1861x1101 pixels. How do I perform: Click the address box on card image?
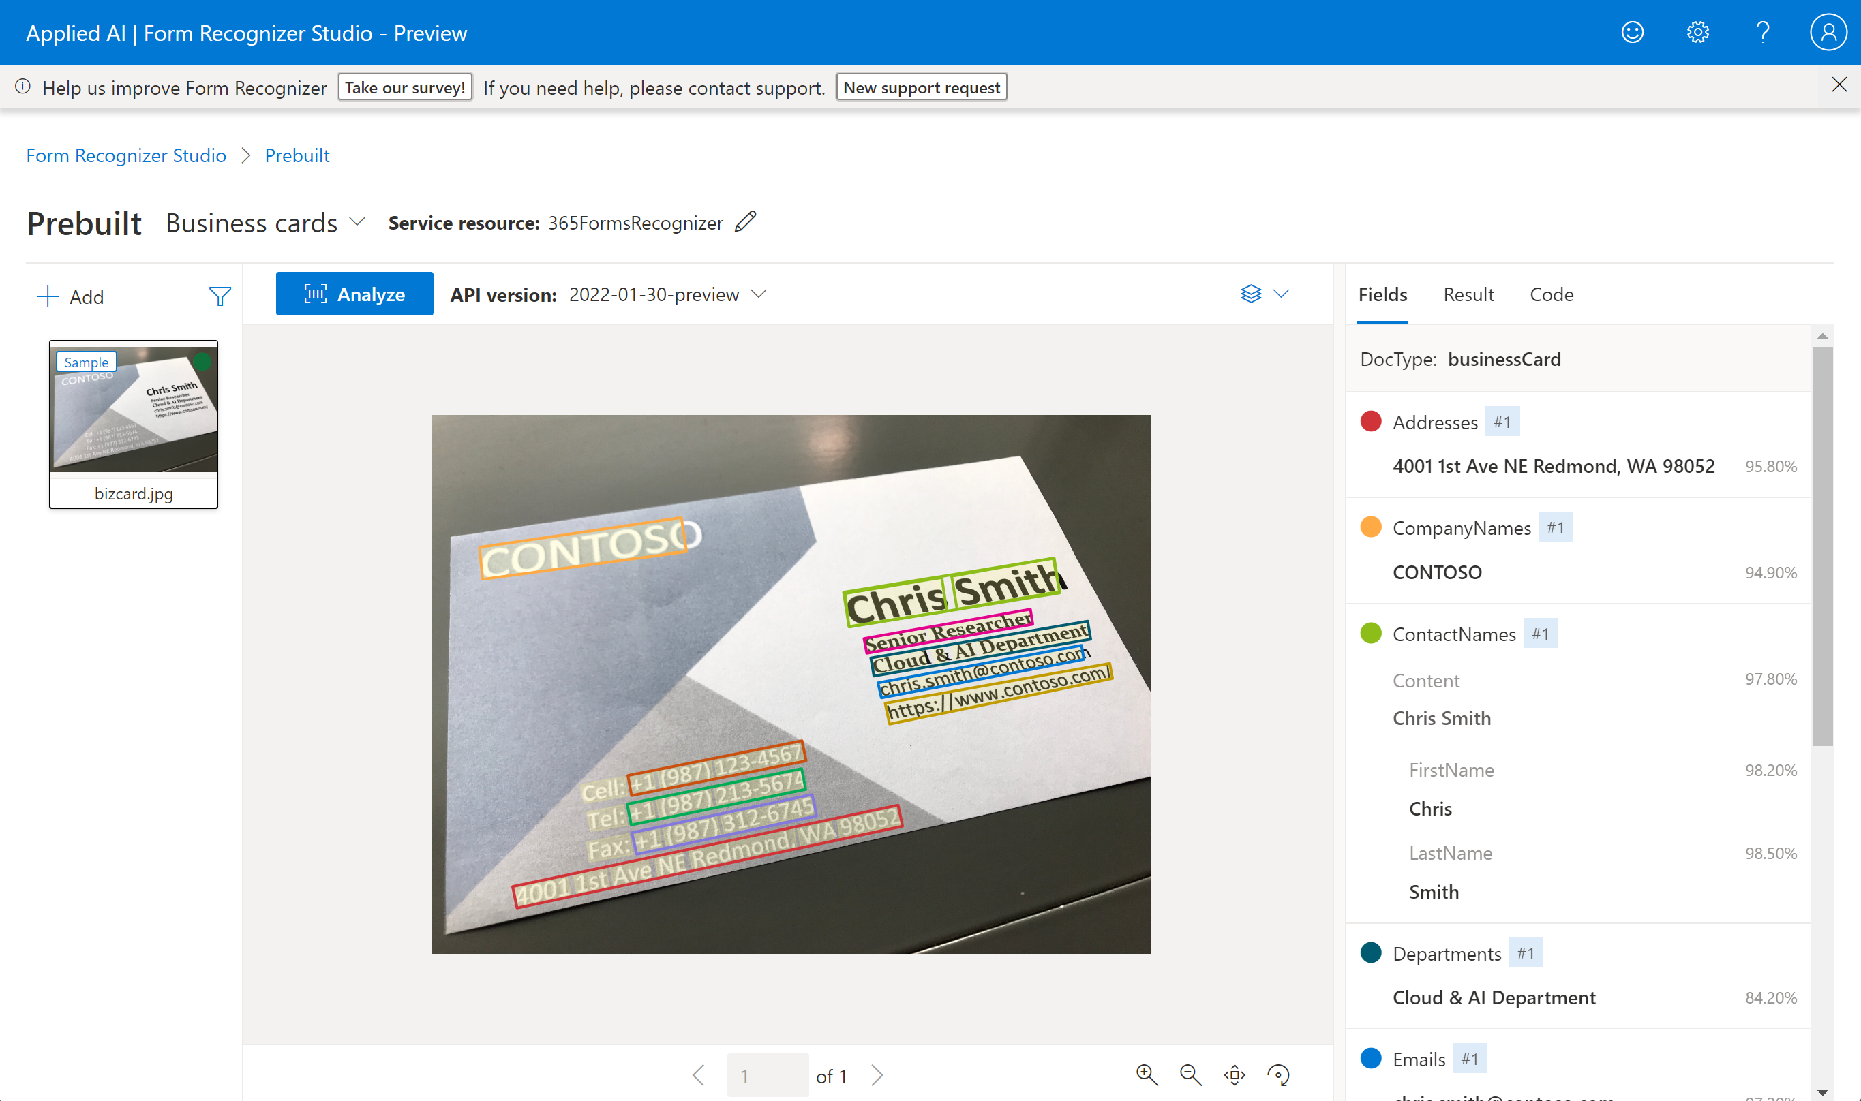point(708,857)
